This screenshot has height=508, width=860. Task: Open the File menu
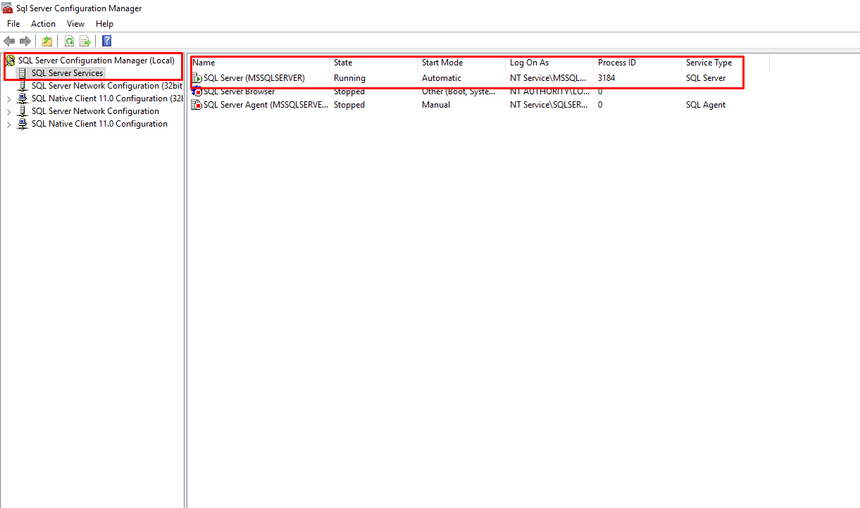(x=13, y=24)
